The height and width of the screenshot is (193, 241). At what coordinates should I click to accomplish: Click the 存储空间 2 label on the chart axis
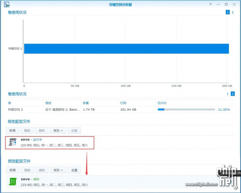pos(15,49)
